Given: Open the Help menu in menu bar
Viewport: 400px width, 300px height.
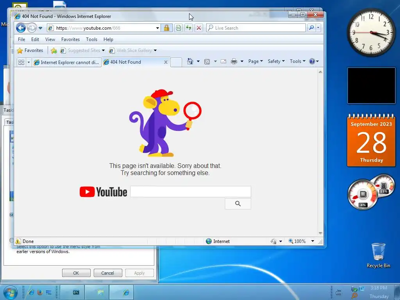Looking at the screenshot, I should coord(108,39).
